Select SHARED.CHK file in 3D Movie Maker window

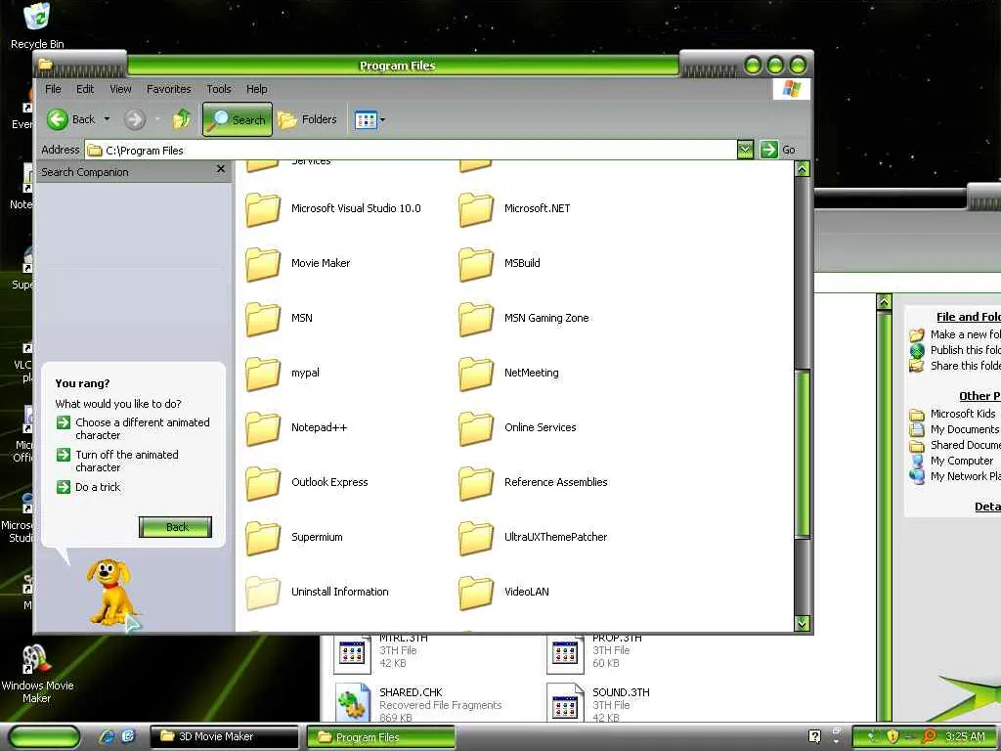(418, 703)
